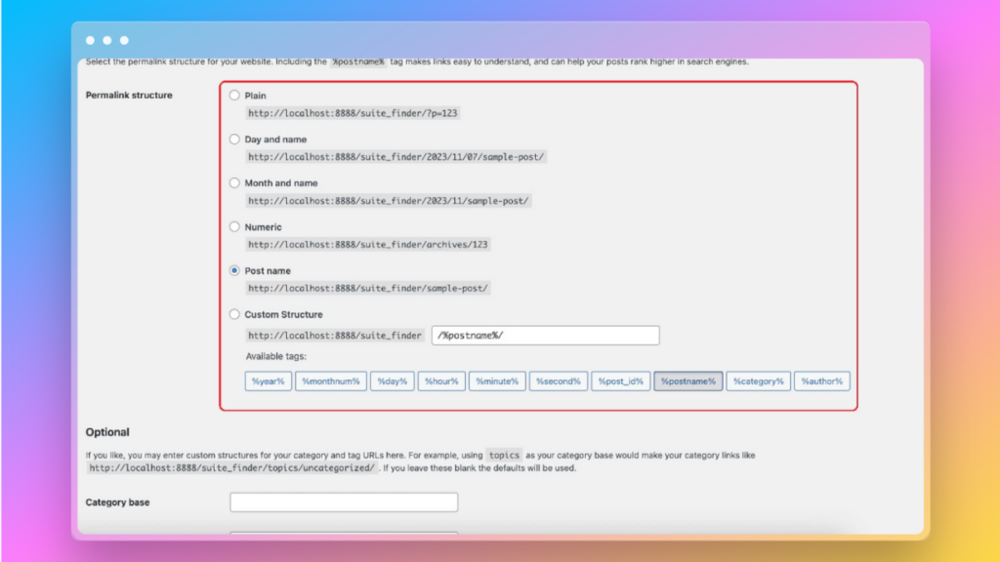Select the Month and name radio button

coord(234,182)
